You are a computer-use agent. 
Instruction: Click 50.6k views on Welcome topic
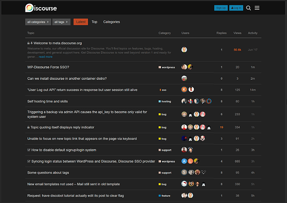pos(238,50)
